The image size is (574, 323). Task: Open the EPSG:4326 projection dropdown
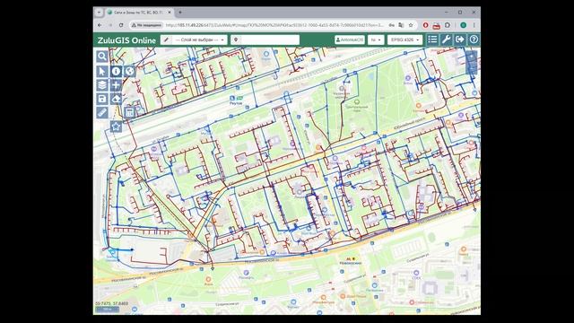[404, 39]
